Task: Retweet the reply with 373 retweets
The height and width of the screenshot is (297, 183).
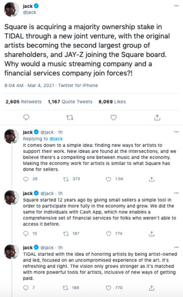Action: [66, 179]
